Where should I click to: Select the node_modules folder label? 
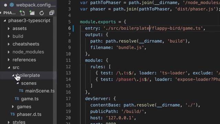point(28,52)
